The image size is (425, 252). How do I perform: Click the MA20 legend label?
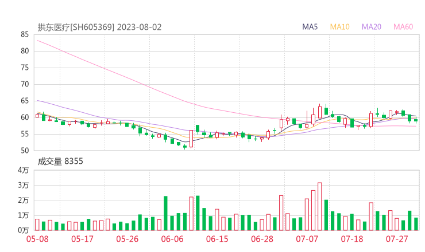tap(372, 27)
